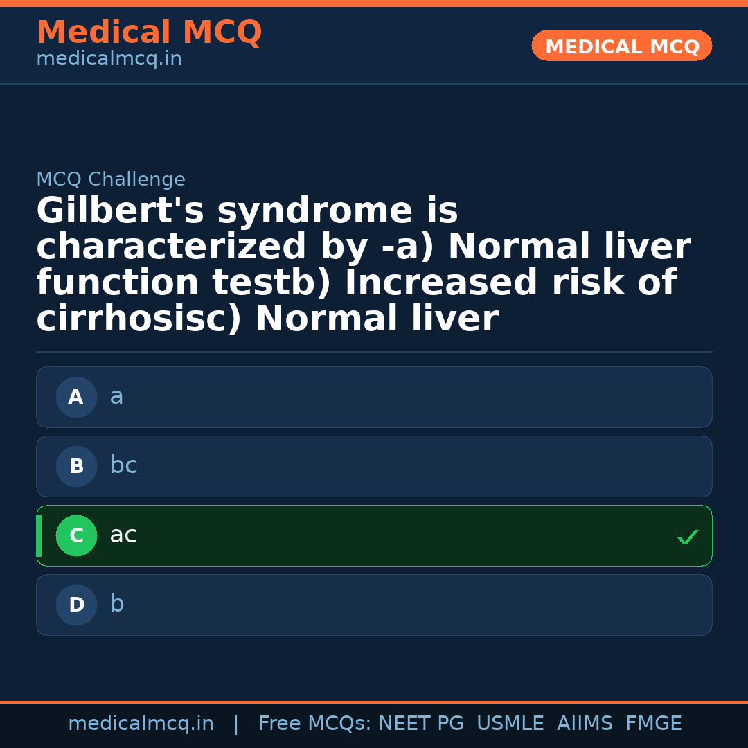Click the circular A option badge
Image resolution: width=748 pixels, height=748 pixels.
76,397
